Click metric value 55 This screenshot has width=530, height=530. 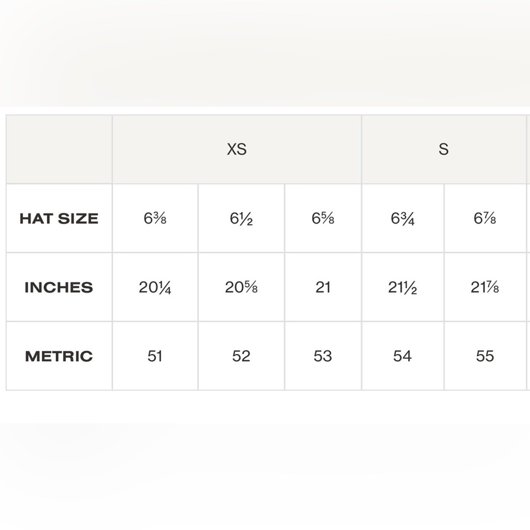click(x=485, y=356)
